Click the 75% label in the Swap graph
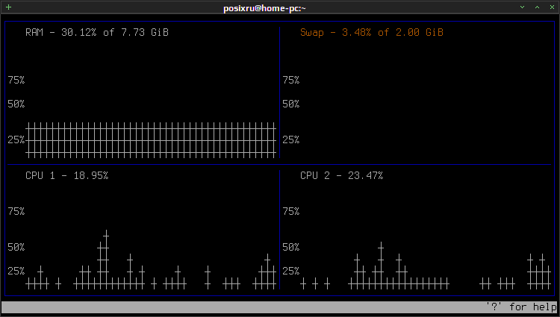Viewport: 560px width, 317px height. point(290,80)
